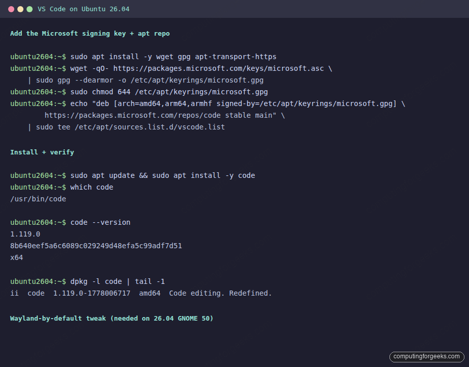This screenshot has width=469, height=367.
Task: Click the commit hash starting with 8b640eef
Action: click(96, 246)
